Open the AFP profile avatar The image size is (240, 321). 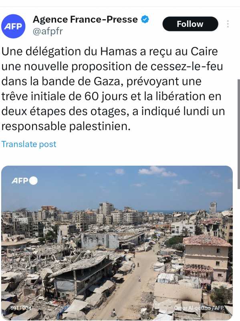(13, 26)
